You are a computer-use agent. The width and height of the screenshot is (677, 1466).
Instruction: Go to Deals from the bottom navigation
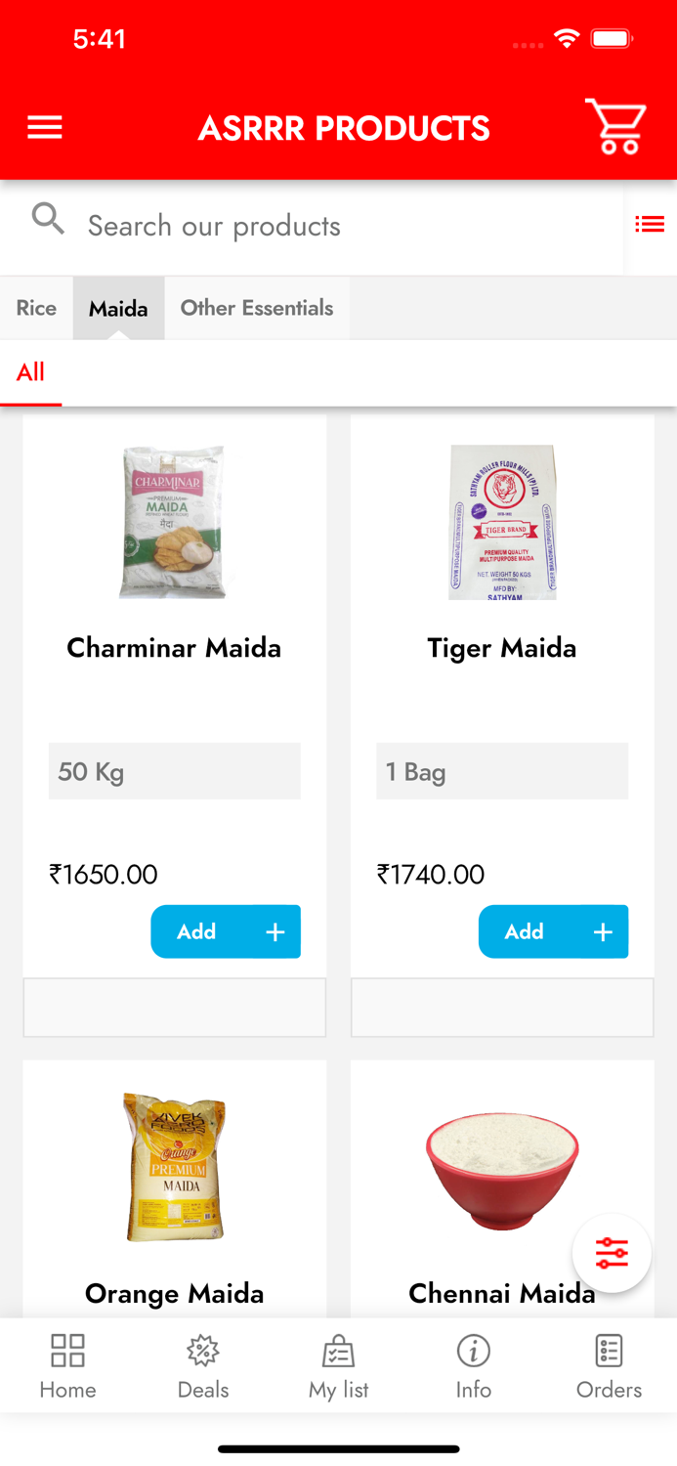(202, 1364)
